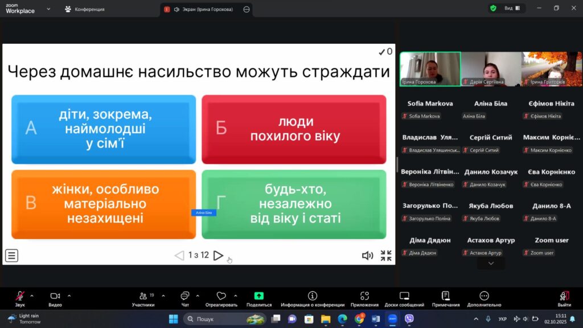Expand video options arrow next to Видео
This screenshot has height=328, width=583.
point(69,296)
